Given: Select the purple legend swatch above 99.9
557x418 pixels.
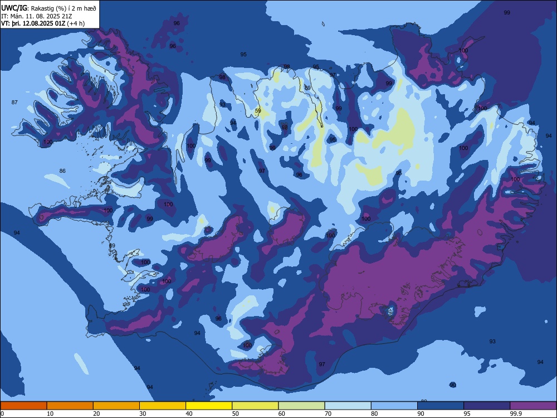Looking at the screenshot, I should pyautogui.click(x=533, y=406).
